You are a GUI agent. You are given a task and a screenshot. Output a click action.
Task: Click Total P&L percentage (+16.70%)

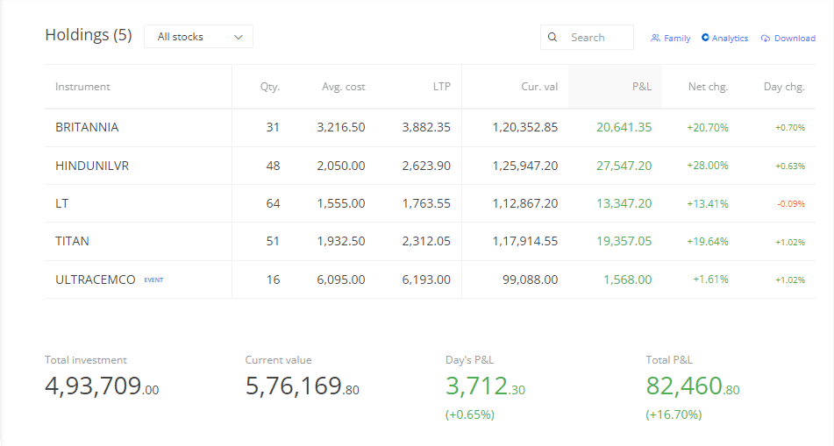coord(674,414)
